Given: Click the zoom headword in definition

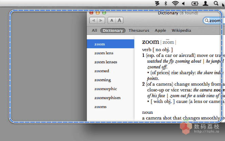Looking at the screenshot, I should [151, 42].
